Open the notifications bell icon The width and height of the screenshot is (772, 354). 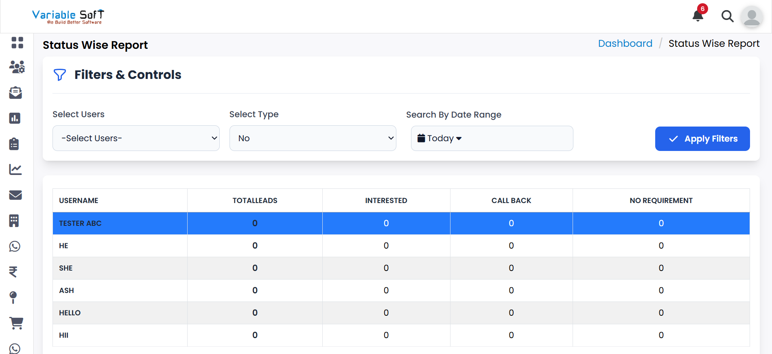click(x=698, y=16)
